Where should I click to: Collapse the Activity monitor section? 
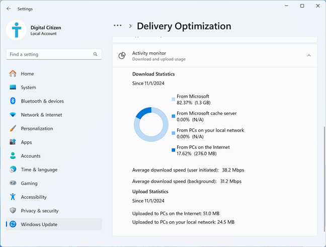[309, 55]
